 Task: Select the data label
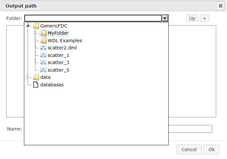click(x=45, y=77)
